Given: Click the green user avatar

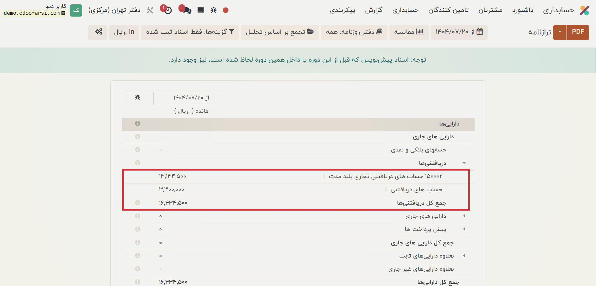Looking at the screenshot, I should click(76, 10).
